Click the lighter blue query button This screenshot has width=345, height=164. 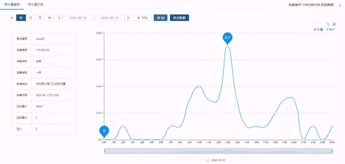[x=161, y=18]
